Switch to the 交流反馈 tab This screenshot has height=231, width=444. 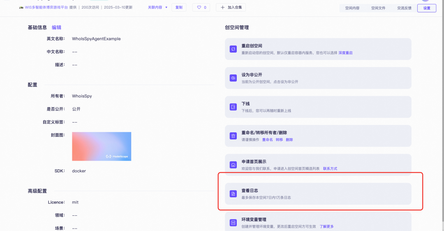[405, 8]
